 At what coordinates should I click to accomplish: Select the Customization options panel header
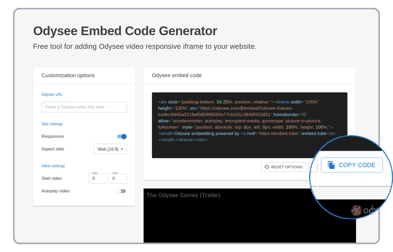[x=68, y=75]
